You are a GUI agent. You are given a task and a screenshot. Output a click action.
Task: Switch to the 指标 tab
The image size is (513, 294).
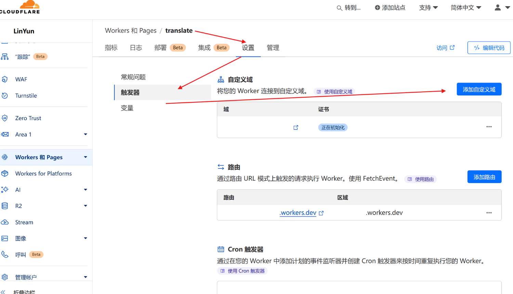click(x=111, y=48)
